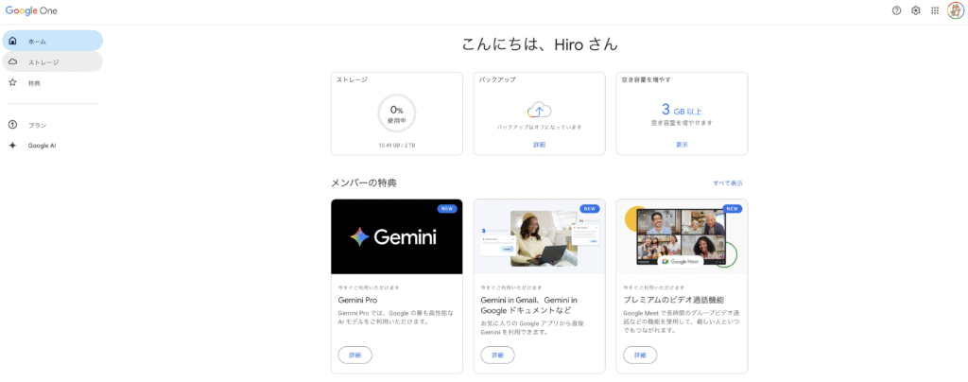Screen dimensions: 968x382
Task: Click the Google AI sparkle icon
Action: point(12,146)
